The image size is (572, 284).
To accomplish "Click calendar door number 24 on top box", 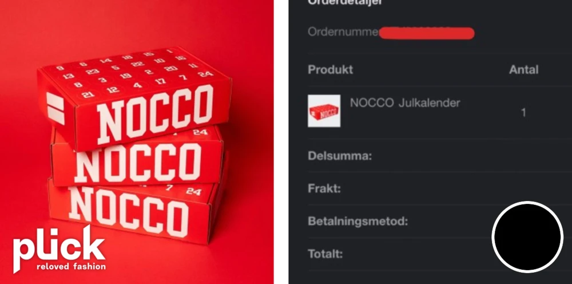I will [x=205, y=73].
